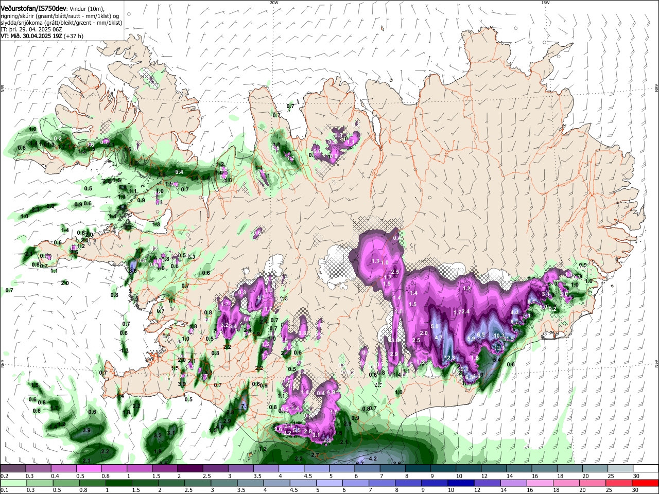The width and height of the screenshot is (659, 494).
Task: Select the upper legend swatch from 14 to 16
Action: coord(519,468)
